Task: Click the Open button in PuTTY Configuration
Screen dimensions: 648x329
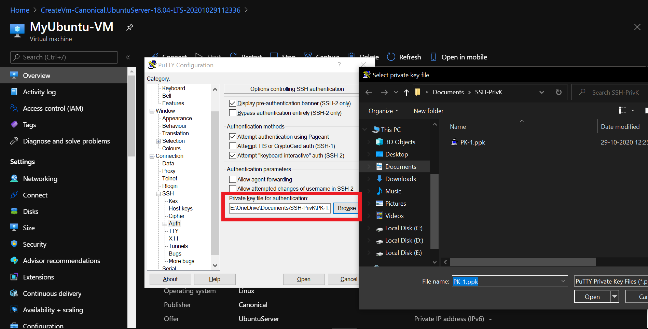Action: point(304,279)
